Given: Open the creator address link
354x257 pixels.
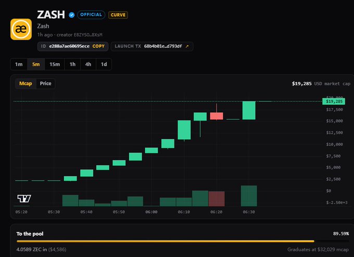Looking at the screenshot, I should click(88, 35).
